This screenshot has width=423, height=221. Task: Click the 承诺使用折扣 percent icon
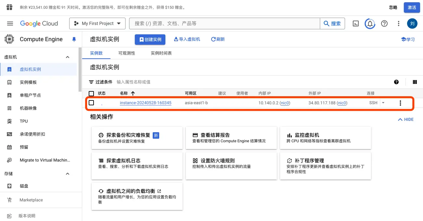click(9, 134)
